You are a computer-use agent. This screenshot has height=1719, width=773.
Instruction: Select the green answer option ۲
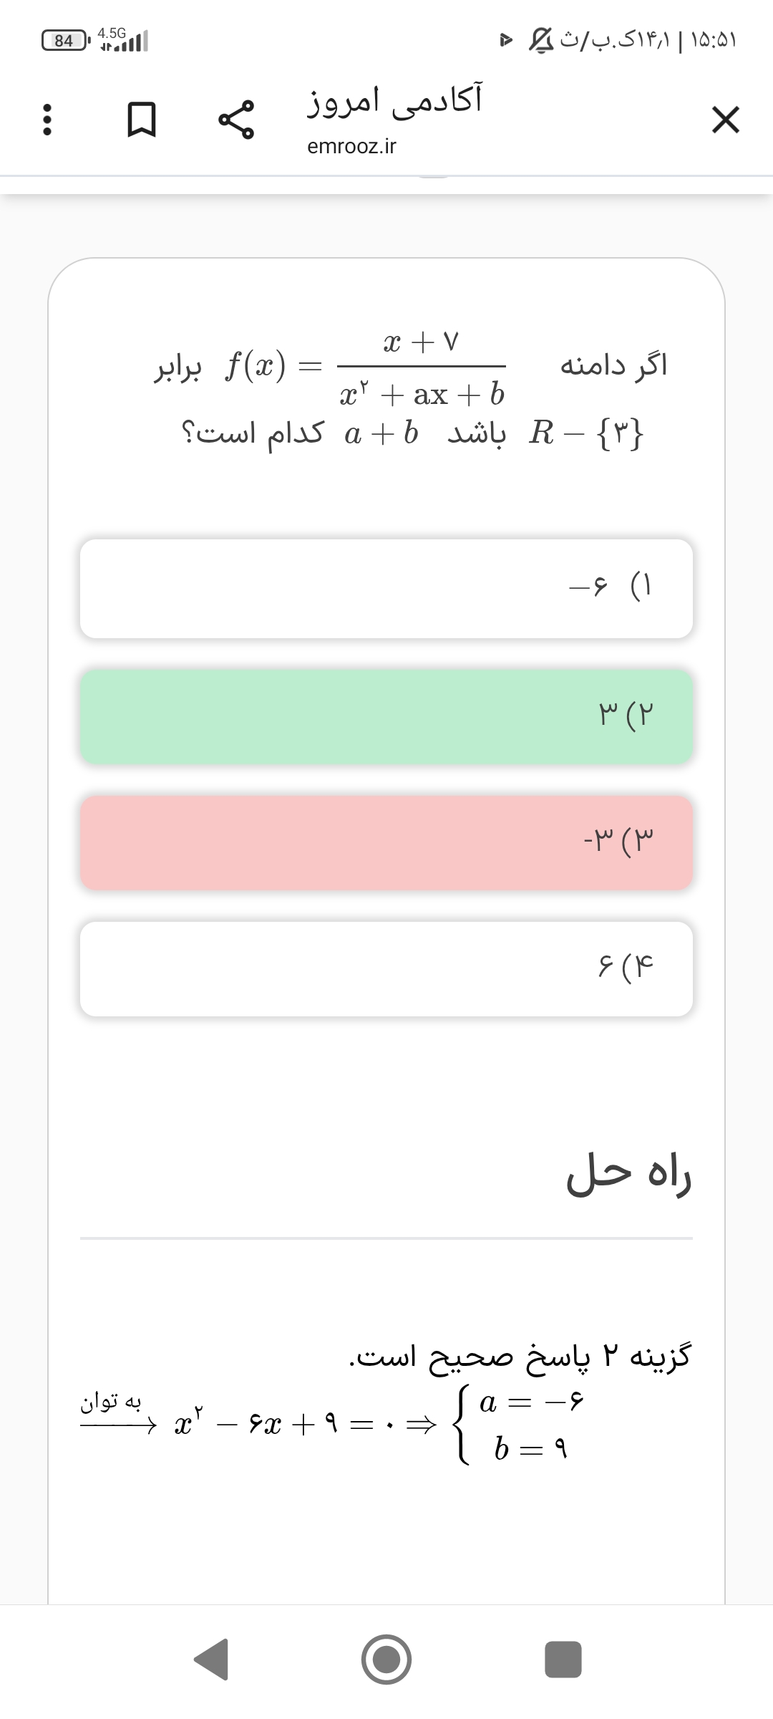(386, 716)
